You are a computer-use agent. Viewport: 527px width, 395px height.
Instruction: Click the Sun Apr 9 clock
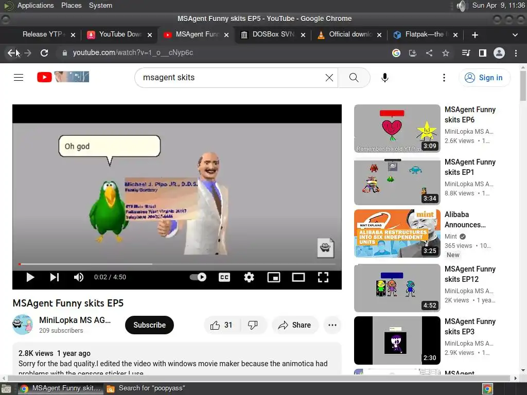(498, 5)
